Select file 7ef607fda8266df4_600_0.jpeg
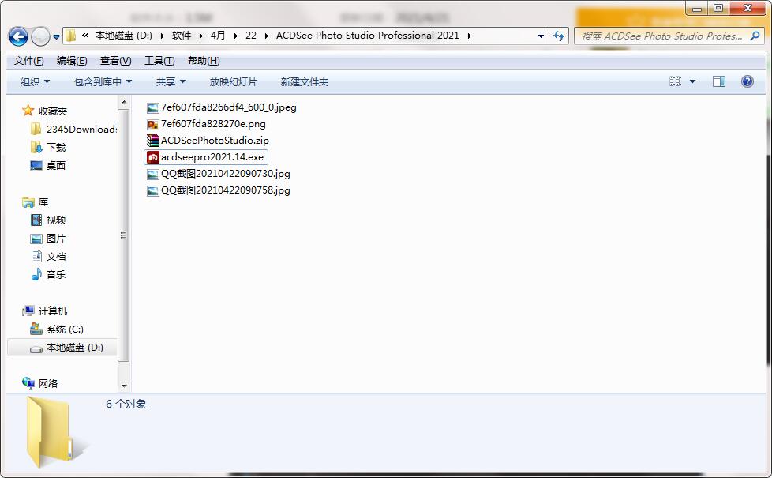This screenshot has width=772, height=478. pyautogui.click(x=222, y=107)
